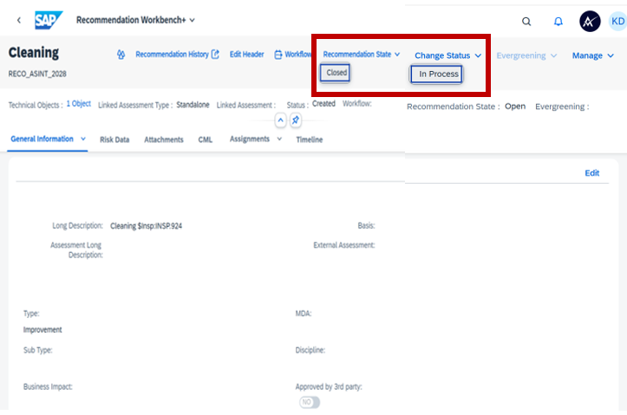Click the dark round assistant avatar icon
627x415 pixels.
[590, 21]
